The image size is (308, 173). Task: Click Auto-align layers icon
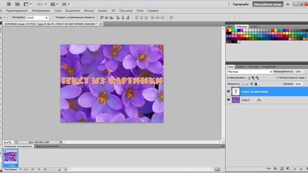(x=171, y=17)
